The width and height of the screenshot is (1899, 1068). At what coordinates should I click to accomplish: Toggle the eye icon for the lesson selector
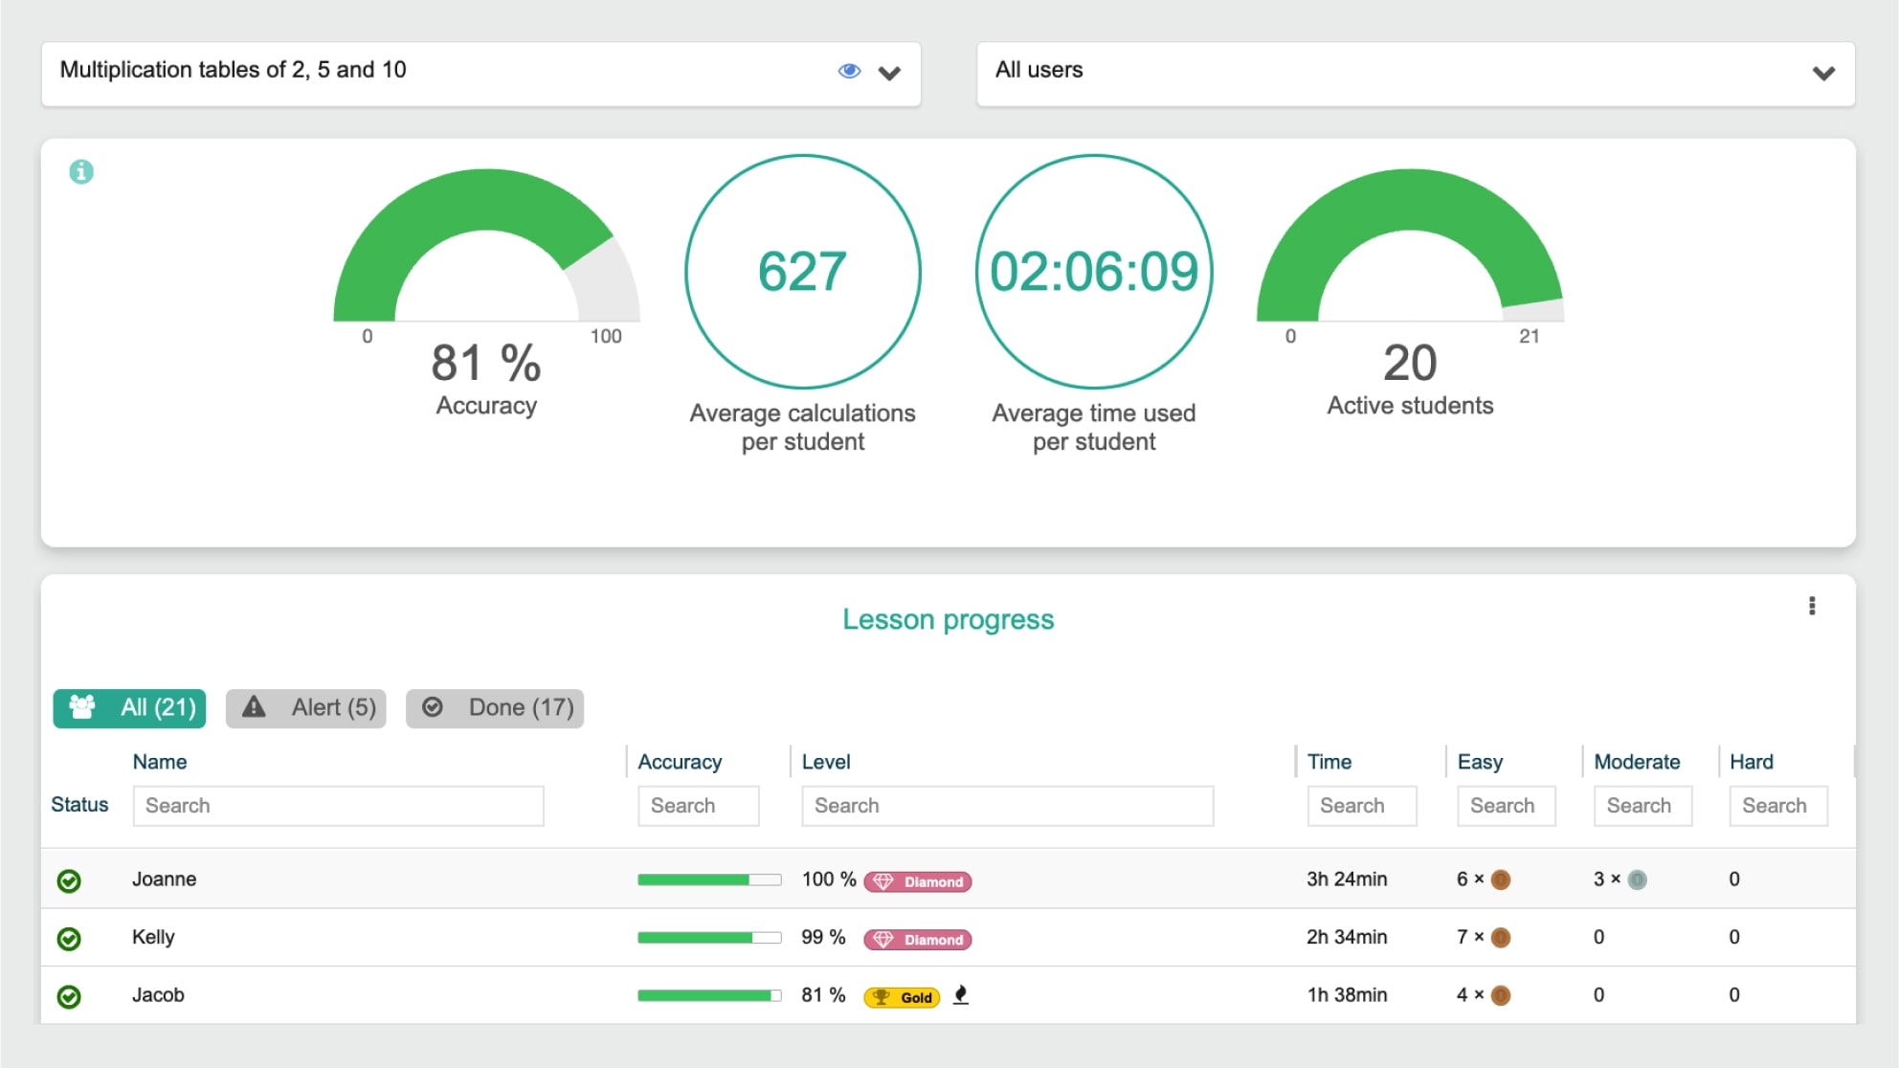coord(849,72)
